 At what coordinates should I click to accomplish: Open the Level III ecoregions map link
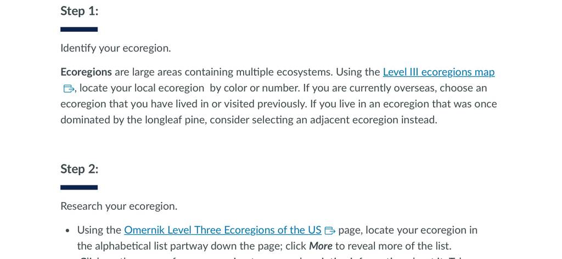(439, 72)
